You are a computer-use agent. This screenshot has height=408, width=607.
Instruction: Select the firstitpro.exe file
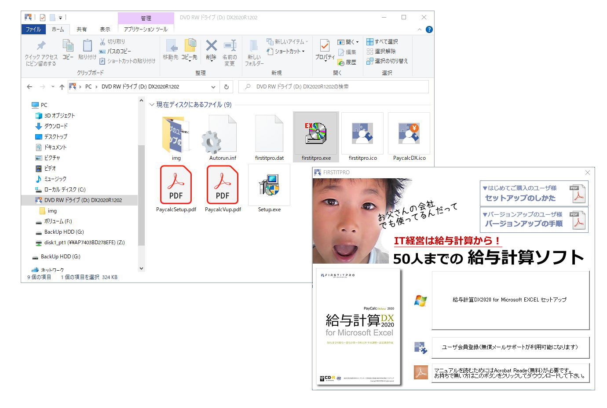point(316,137)
